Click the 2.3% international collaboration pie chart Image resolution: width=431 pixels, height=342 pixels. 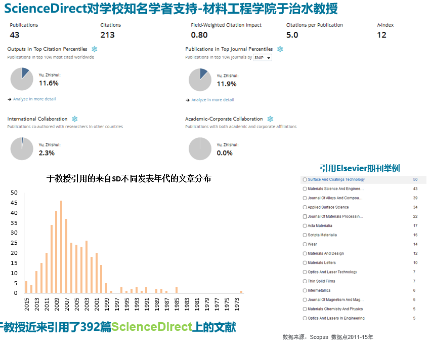point(22,148)
